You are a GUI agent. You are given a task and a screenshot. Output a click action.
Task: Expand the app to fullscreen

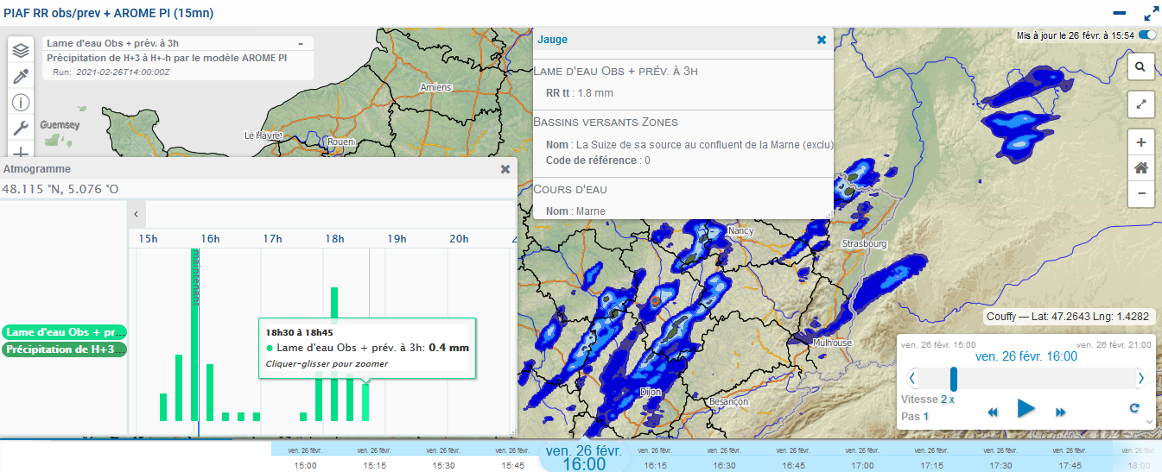[x=1151, y=14]
